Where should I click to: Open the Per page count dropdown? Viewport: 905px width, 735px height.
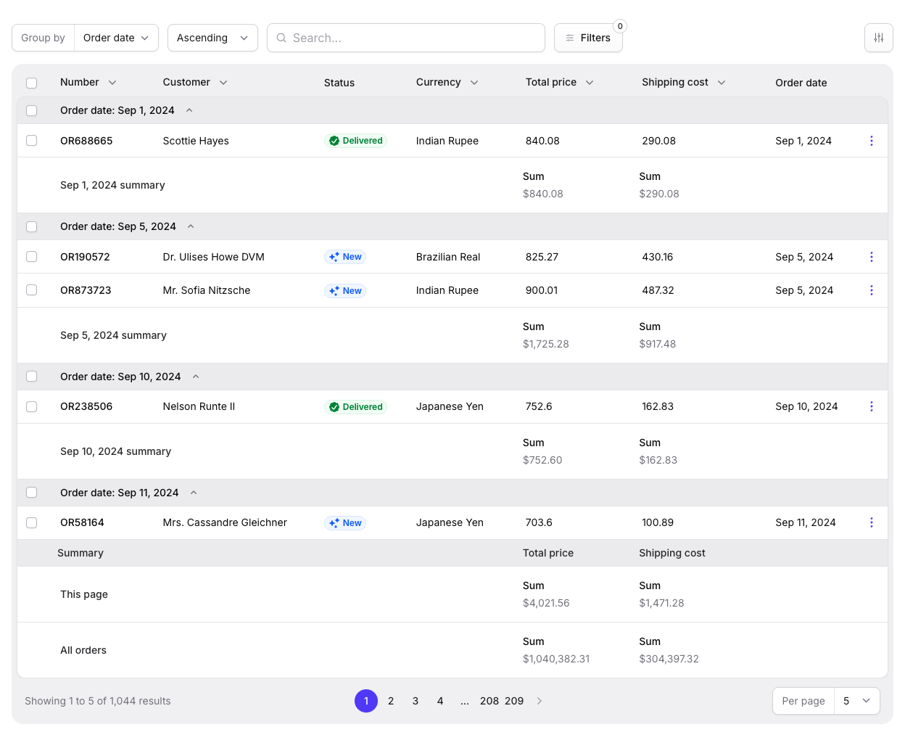tap(856, 701)
